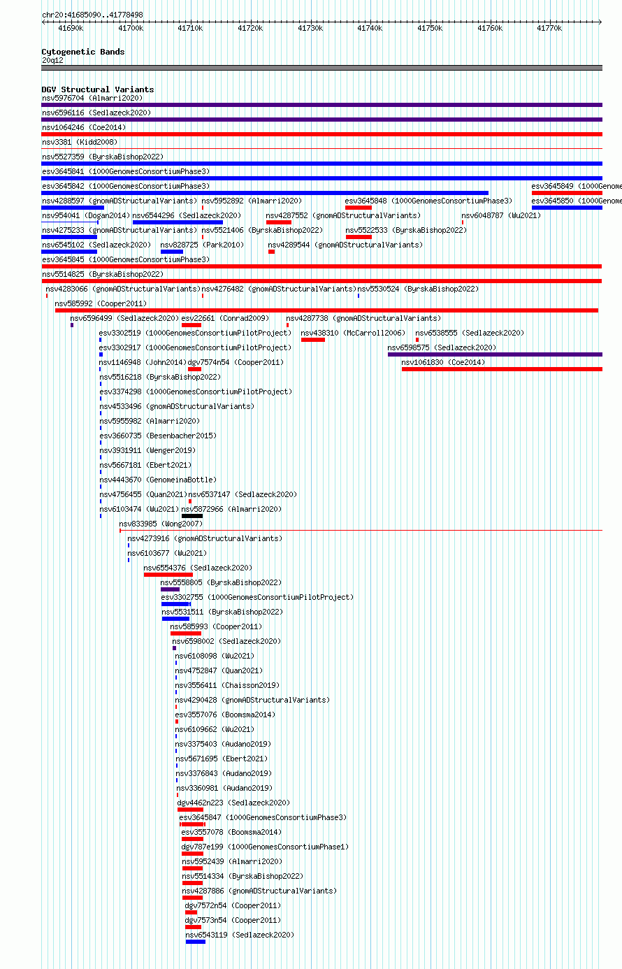Open nsv4273916 (gnomADStructuralVariants) variant
Viewport: 622px width, 969px height.
pos(205,538)
